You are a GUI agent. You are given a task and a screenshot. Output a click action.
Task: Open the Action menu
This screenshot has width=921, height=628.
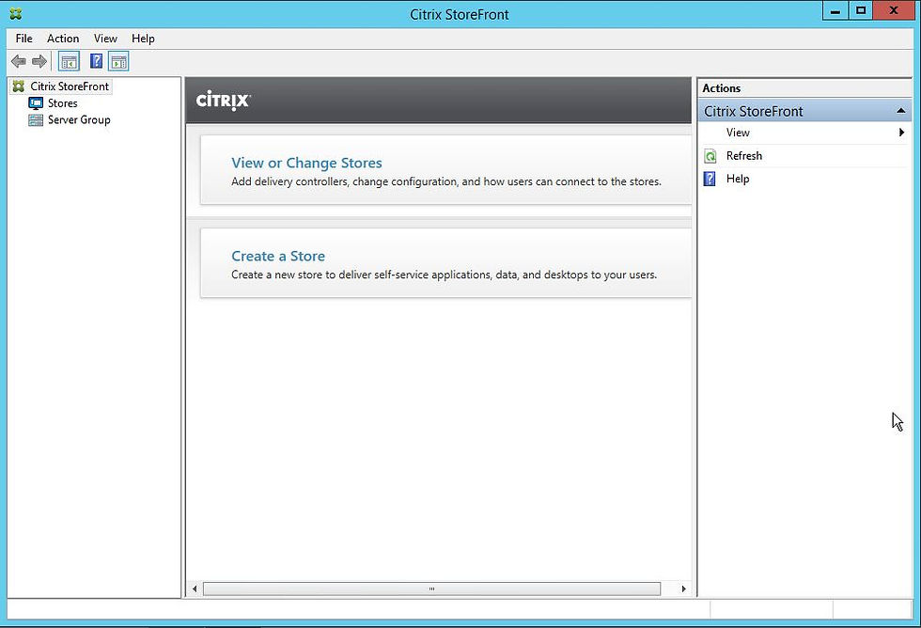(x=63, y=39)
